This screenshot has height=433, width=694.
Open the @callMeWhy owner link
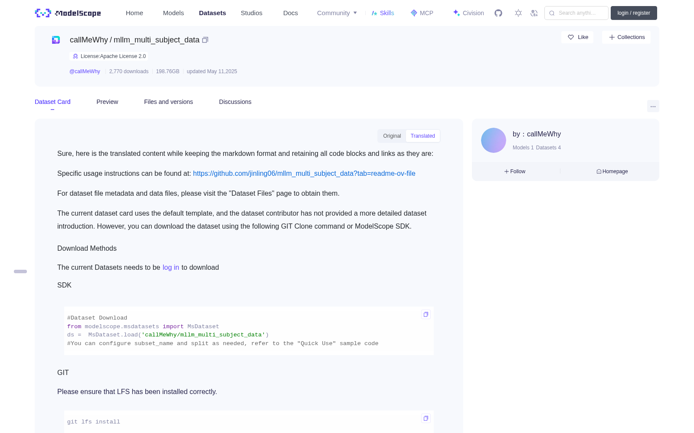pyautogui.click(x=85, y=71)
